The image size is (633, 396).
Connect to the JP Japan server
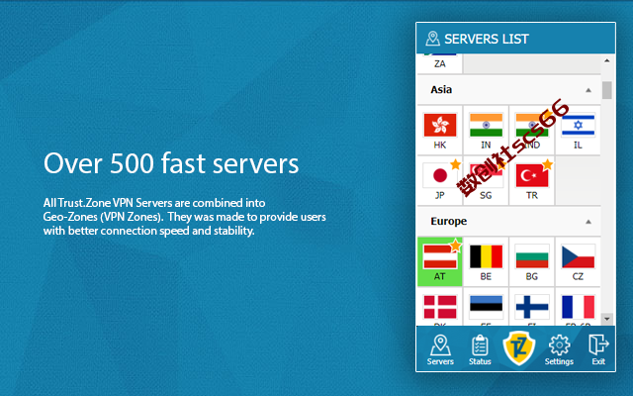[439, 180]
